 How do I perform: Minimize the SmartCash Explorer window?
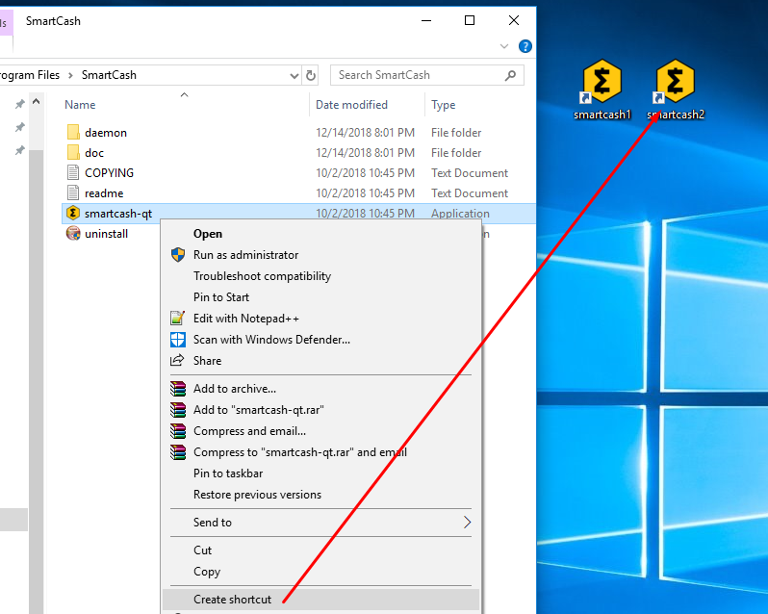[x=426, y=20]
